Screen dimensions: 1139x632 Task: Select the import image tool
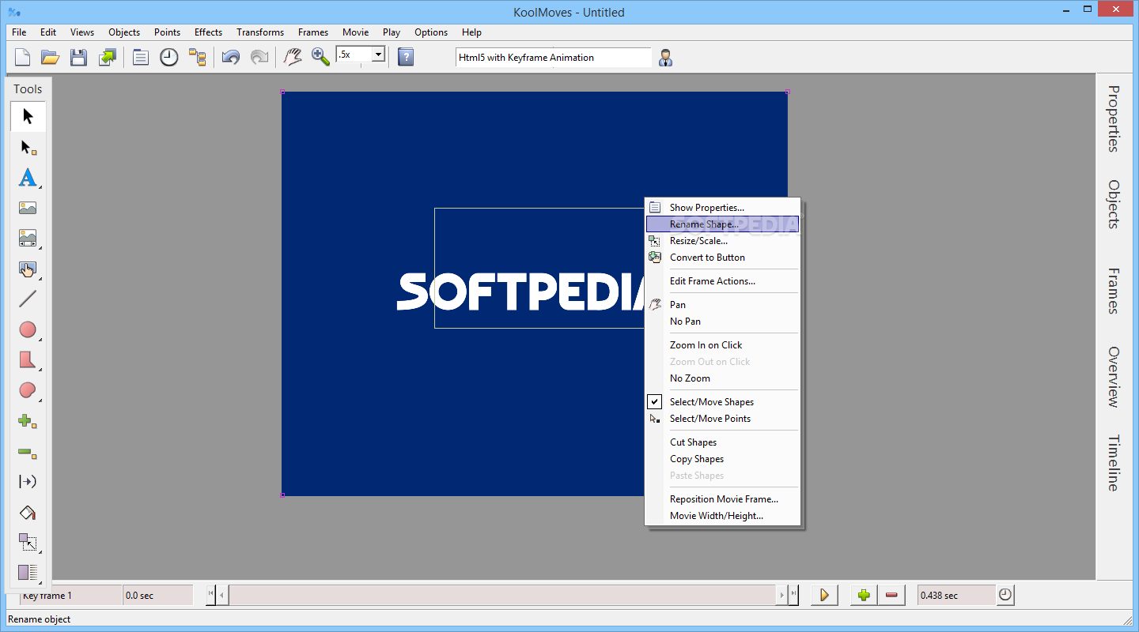click(28, 208)
